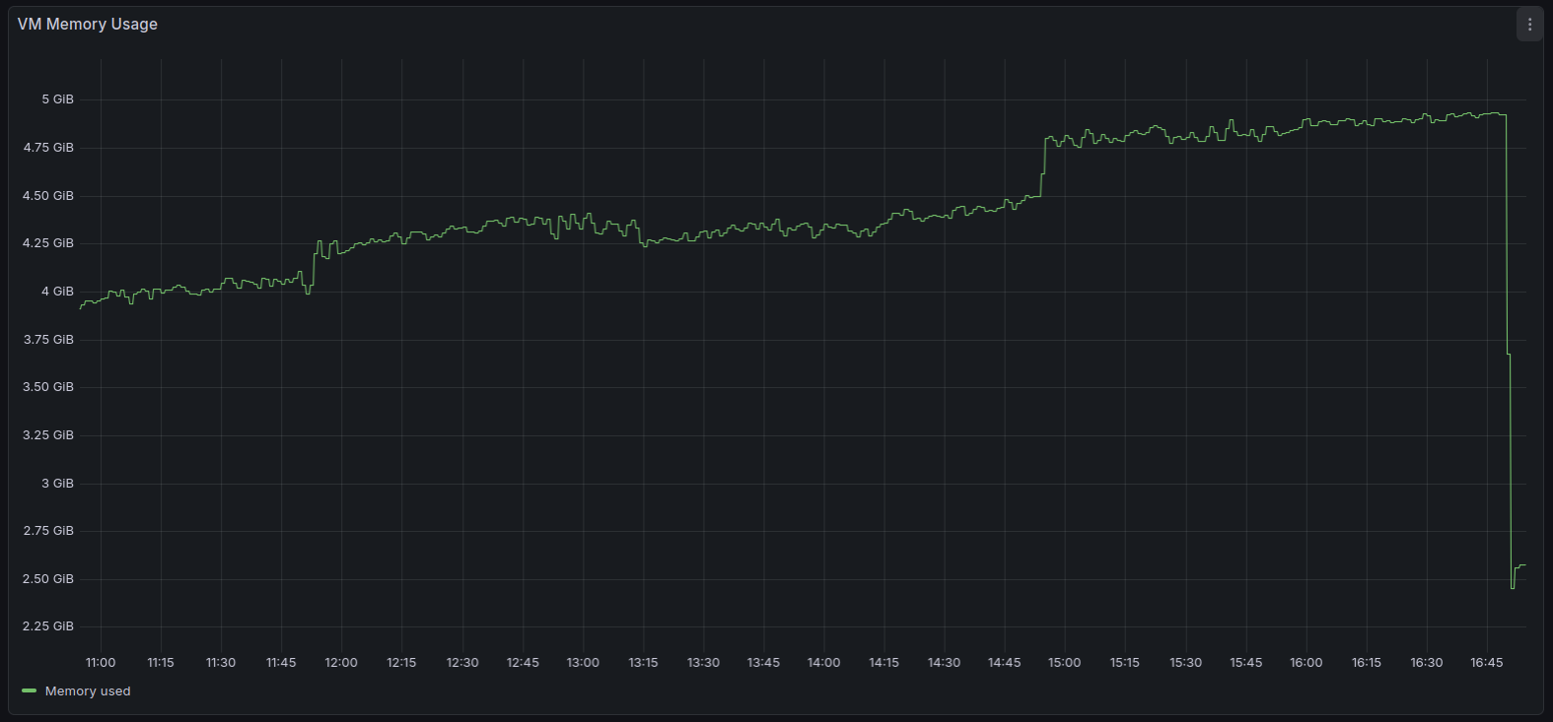The image size is (1553, 722).
Task: Select the 15:00 time axis label
Action: coord(1064,663)
